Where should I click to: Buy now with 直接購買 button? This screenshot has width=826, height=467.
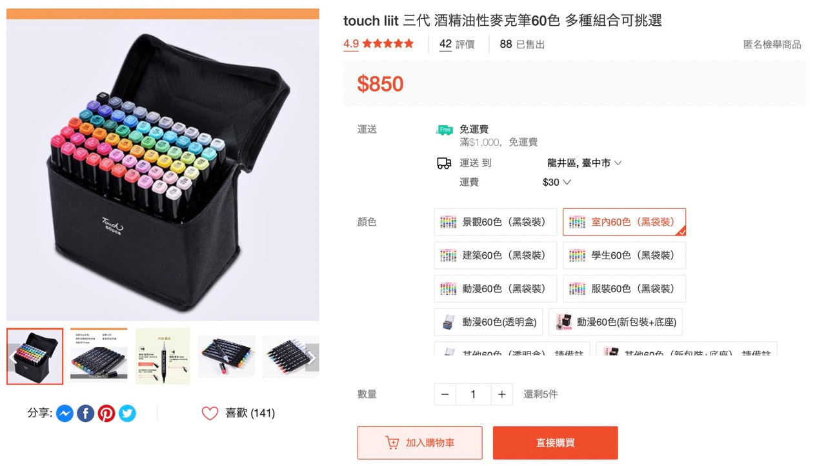click(555, 443)
